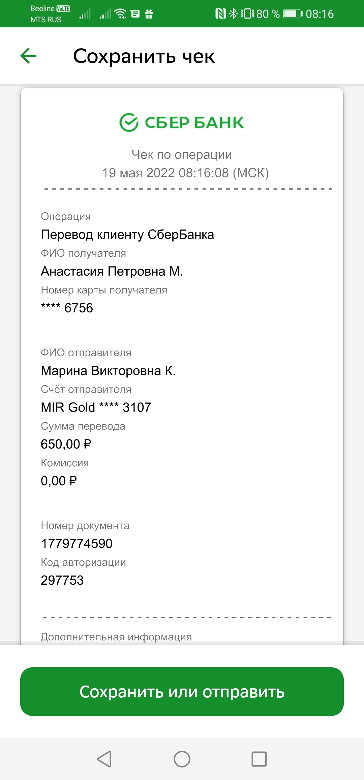Tap the sender name Марина Викторовна К.
Viewport: 364px width, 780px height.
click(108, 371)
